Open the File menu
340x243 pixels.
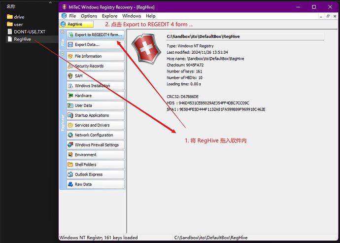[72, 16]
